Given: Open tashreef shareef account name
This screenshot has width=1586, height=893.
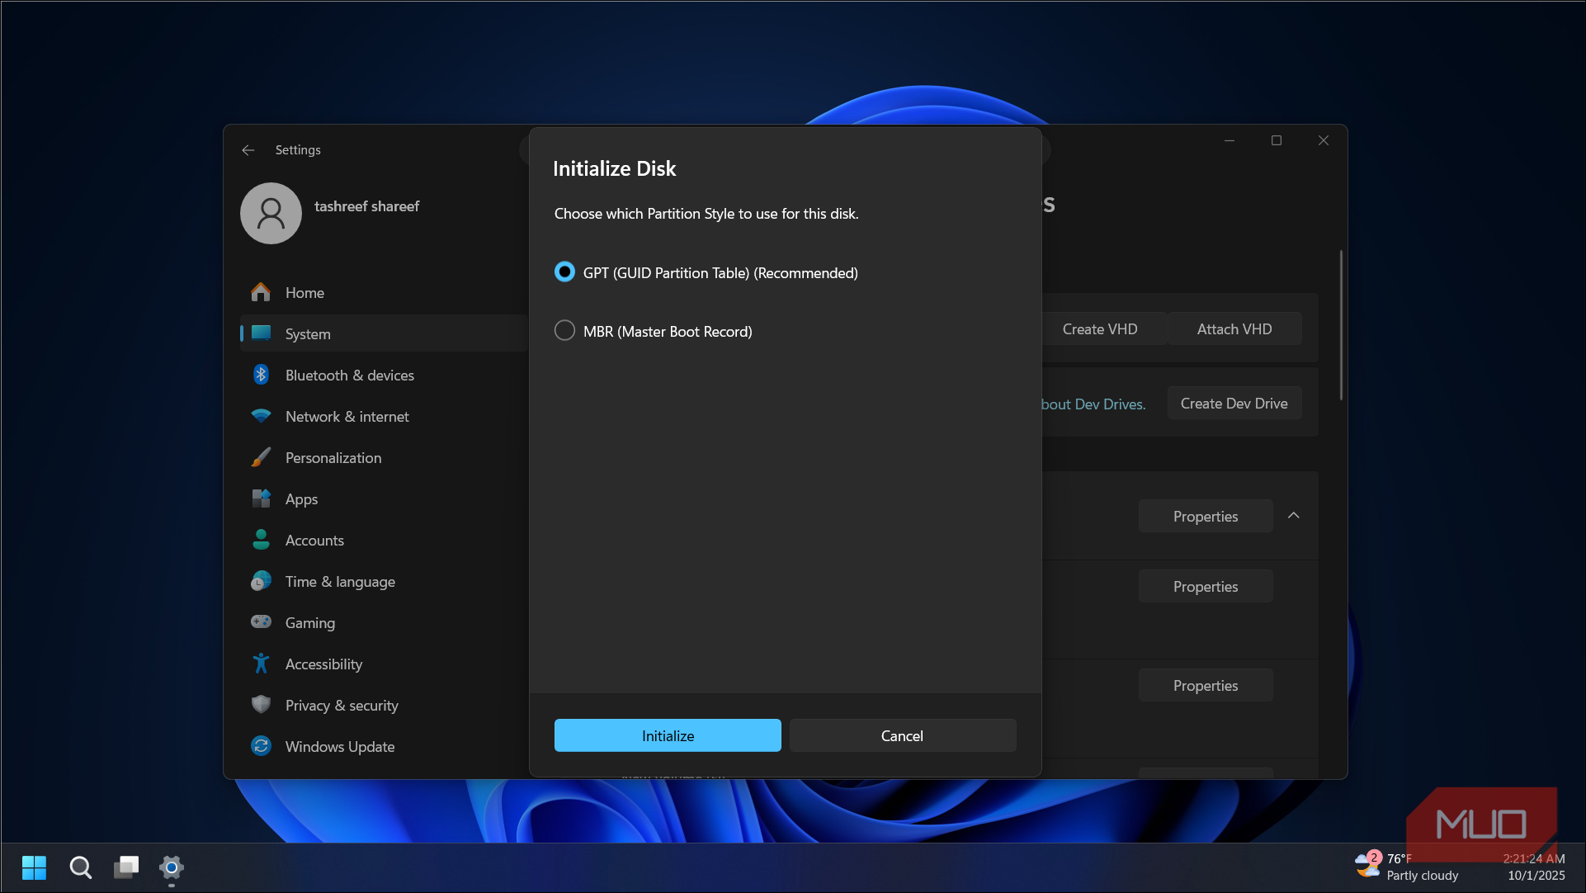Looking at the screenshot, I should [366, 206].
